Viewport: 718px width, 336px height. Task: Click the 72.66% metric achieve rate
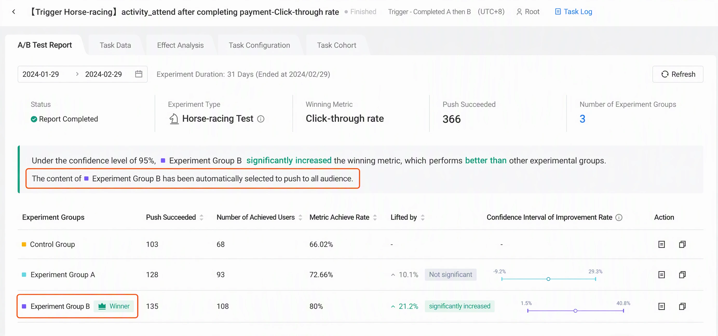point(321,275)
